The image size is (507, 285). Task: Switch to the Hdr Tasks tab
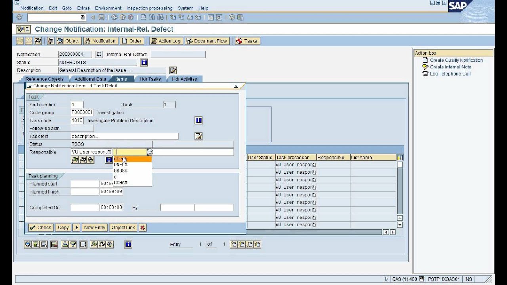click(150, 79)
